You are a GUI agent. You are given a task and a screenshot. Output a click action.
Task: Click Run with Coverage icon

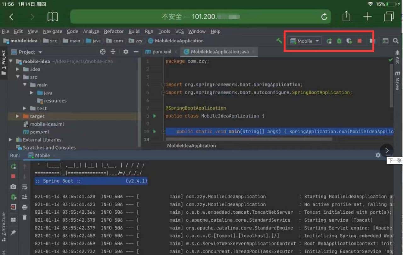pyautogui.click(x=349, y=41)
